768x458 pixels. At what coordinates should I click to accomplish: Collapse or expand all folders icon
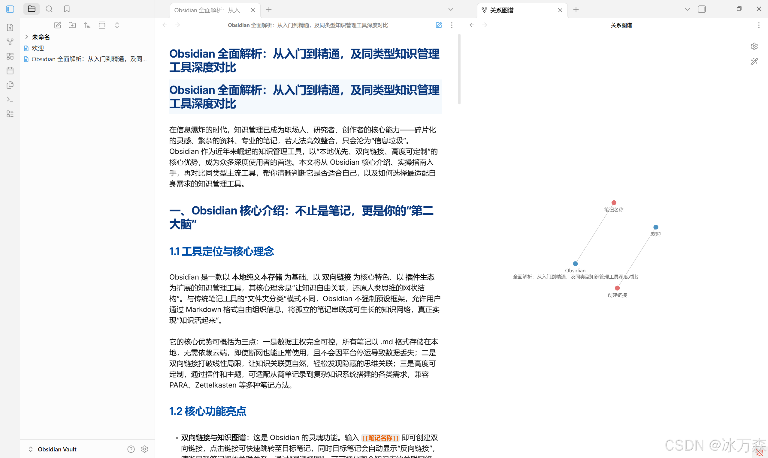[117, 25]
